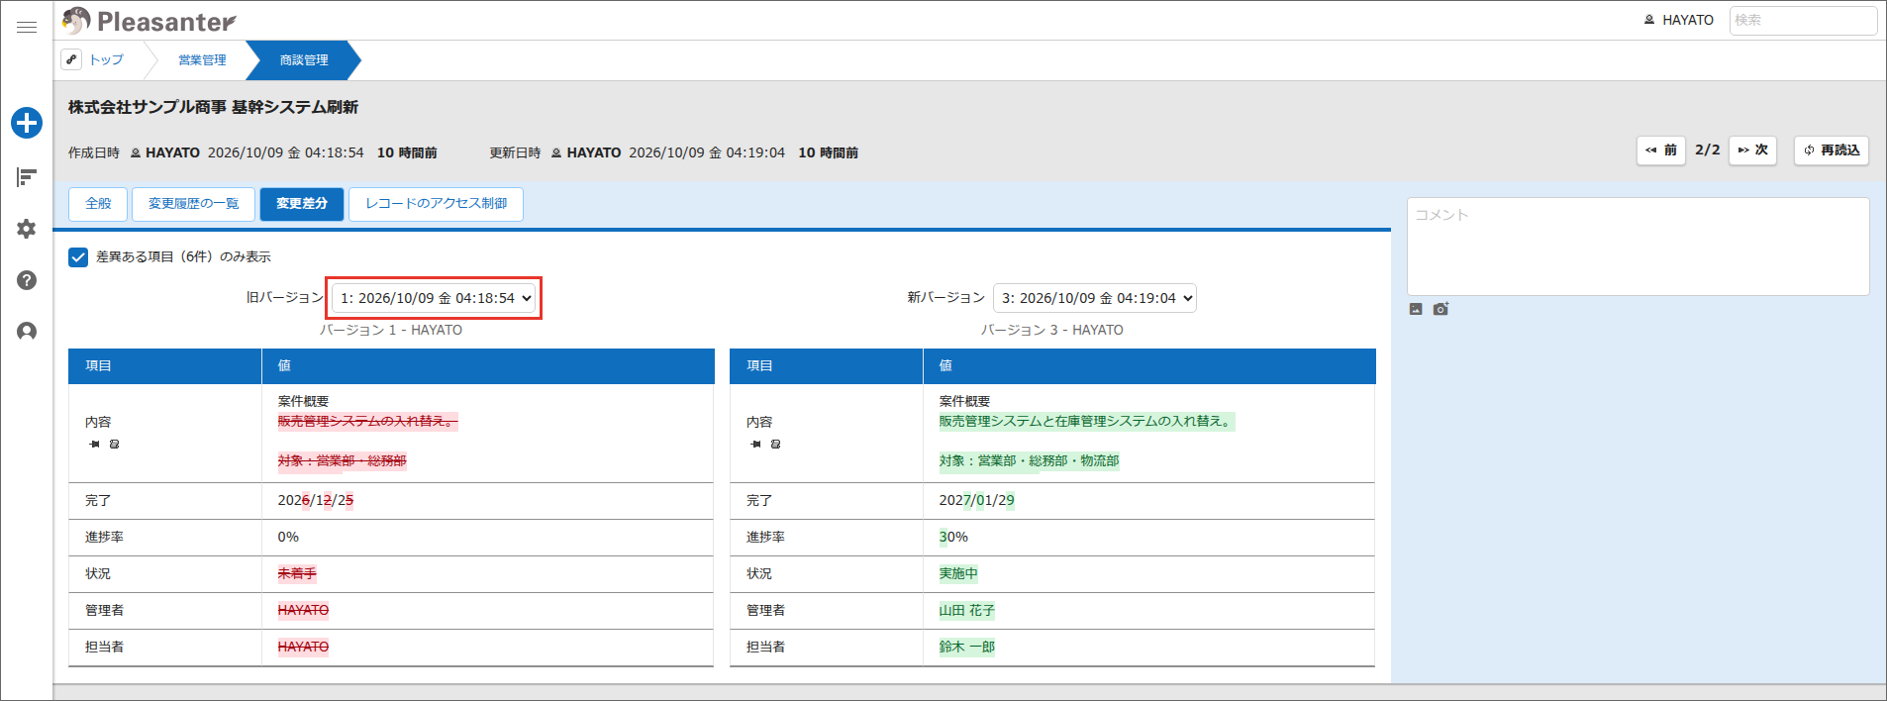
Task: Open the レコードのアクセス制御 tab
Action: coord(437,204)
